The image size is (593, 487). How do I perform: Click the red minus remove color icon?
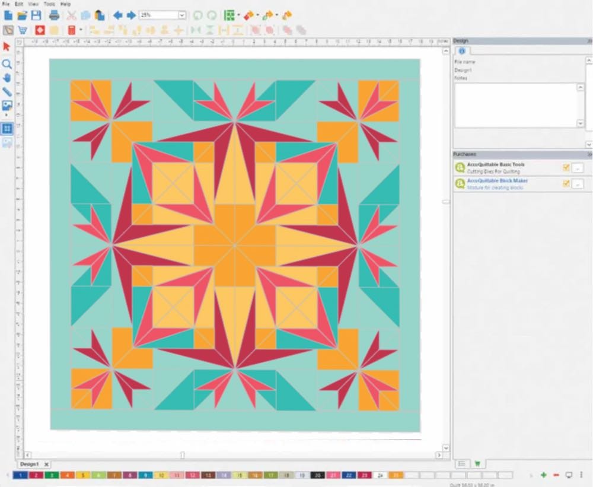556,475
